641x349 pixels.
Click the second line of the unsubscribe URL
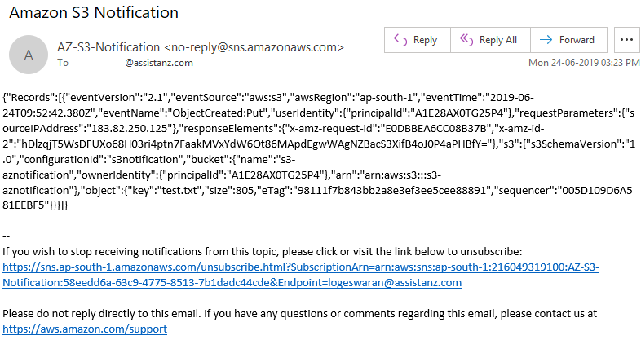pyautogui.click(x=232, y=282)
